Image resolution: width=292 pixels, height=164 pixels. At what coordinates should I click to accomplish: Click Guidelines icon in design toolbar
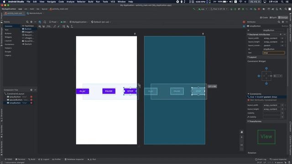coord(72,26)
